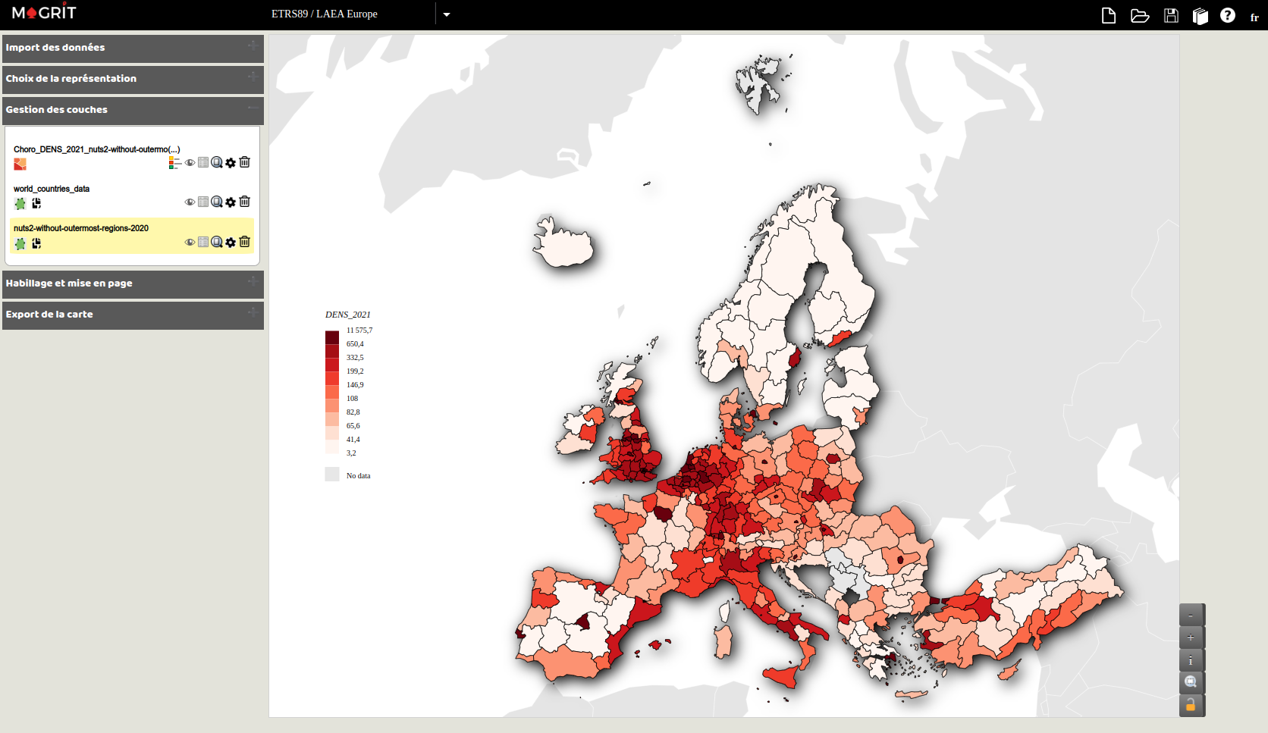Delete the world_countries_data layer

tap(244, 202)
